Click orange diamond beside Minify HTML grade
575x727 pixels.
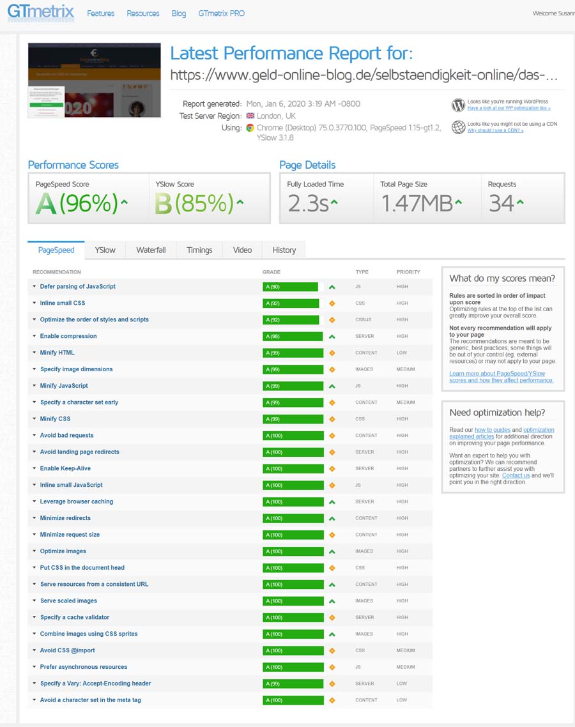coord(332,353)
